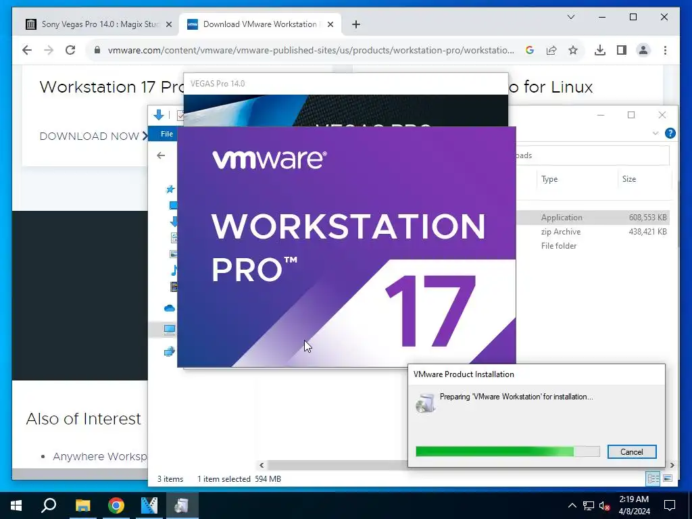Click the installer disc icon in VMware dialog
Viewport: 692px width, 519px height.
click(x=426, y=403)
